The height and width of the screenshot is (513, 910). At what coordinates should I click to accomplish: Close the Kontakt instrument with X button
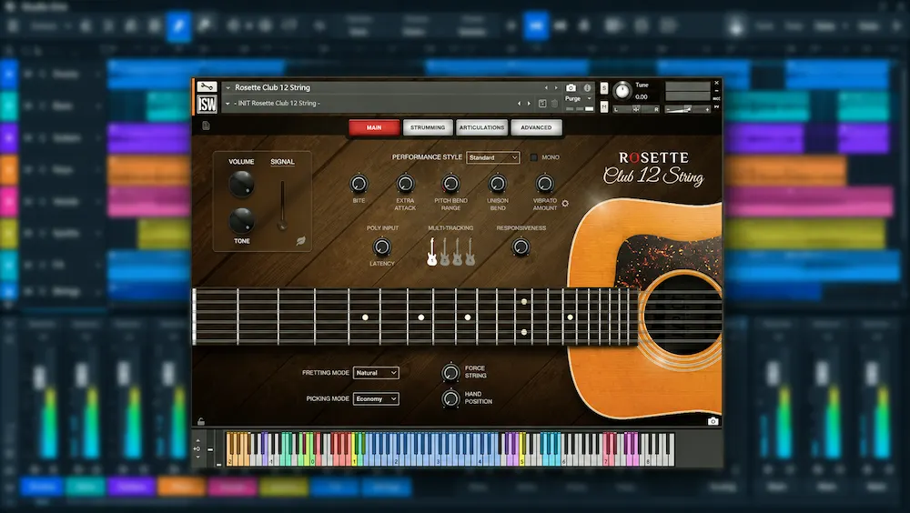(x=717, y=83)
